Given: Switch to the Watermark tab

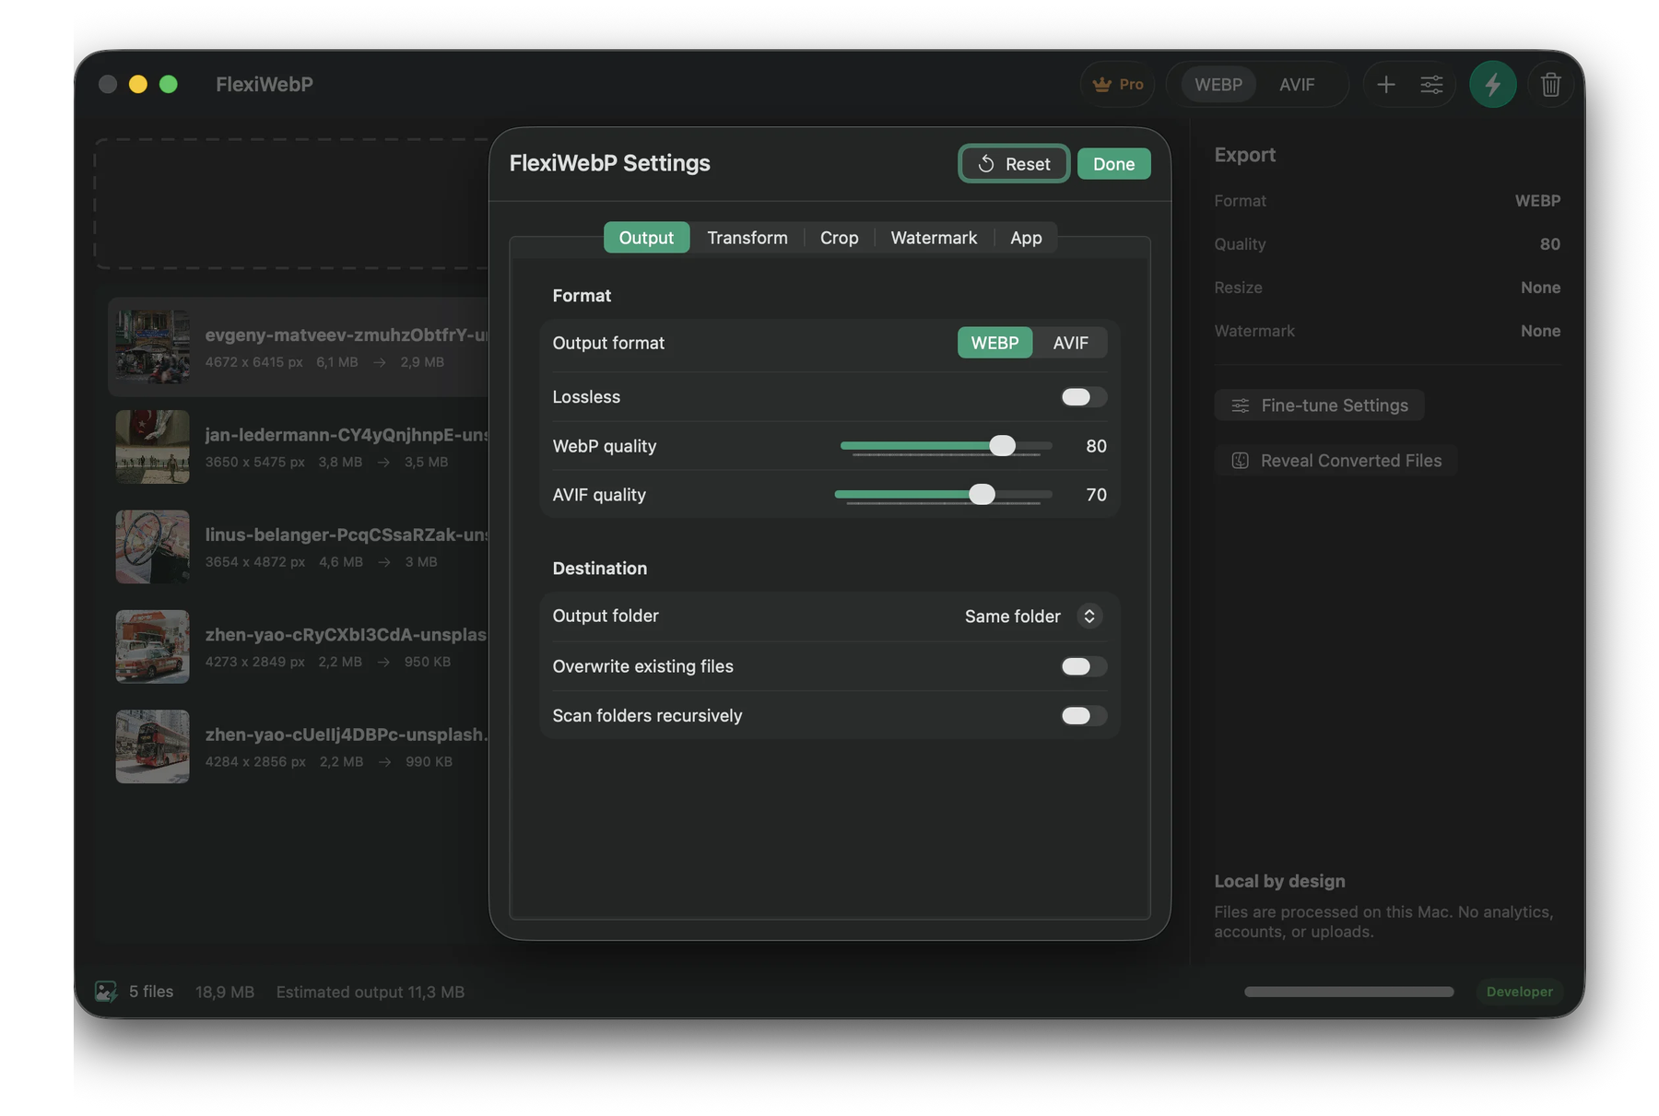Looking at the screenshot, I should [x=934, y=238].
